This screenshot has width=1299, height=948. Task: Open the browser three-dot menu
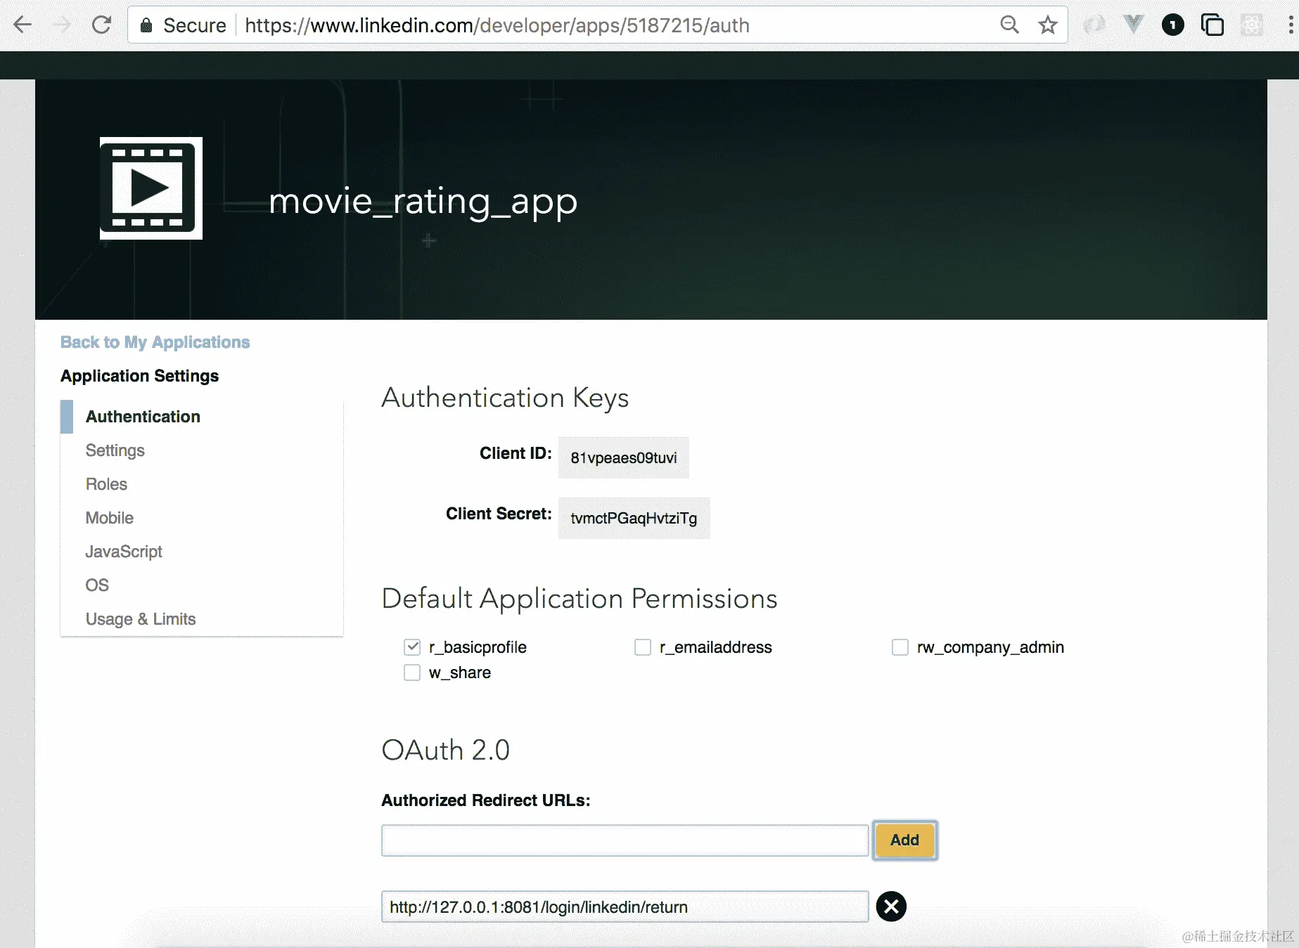(1291, 25)
